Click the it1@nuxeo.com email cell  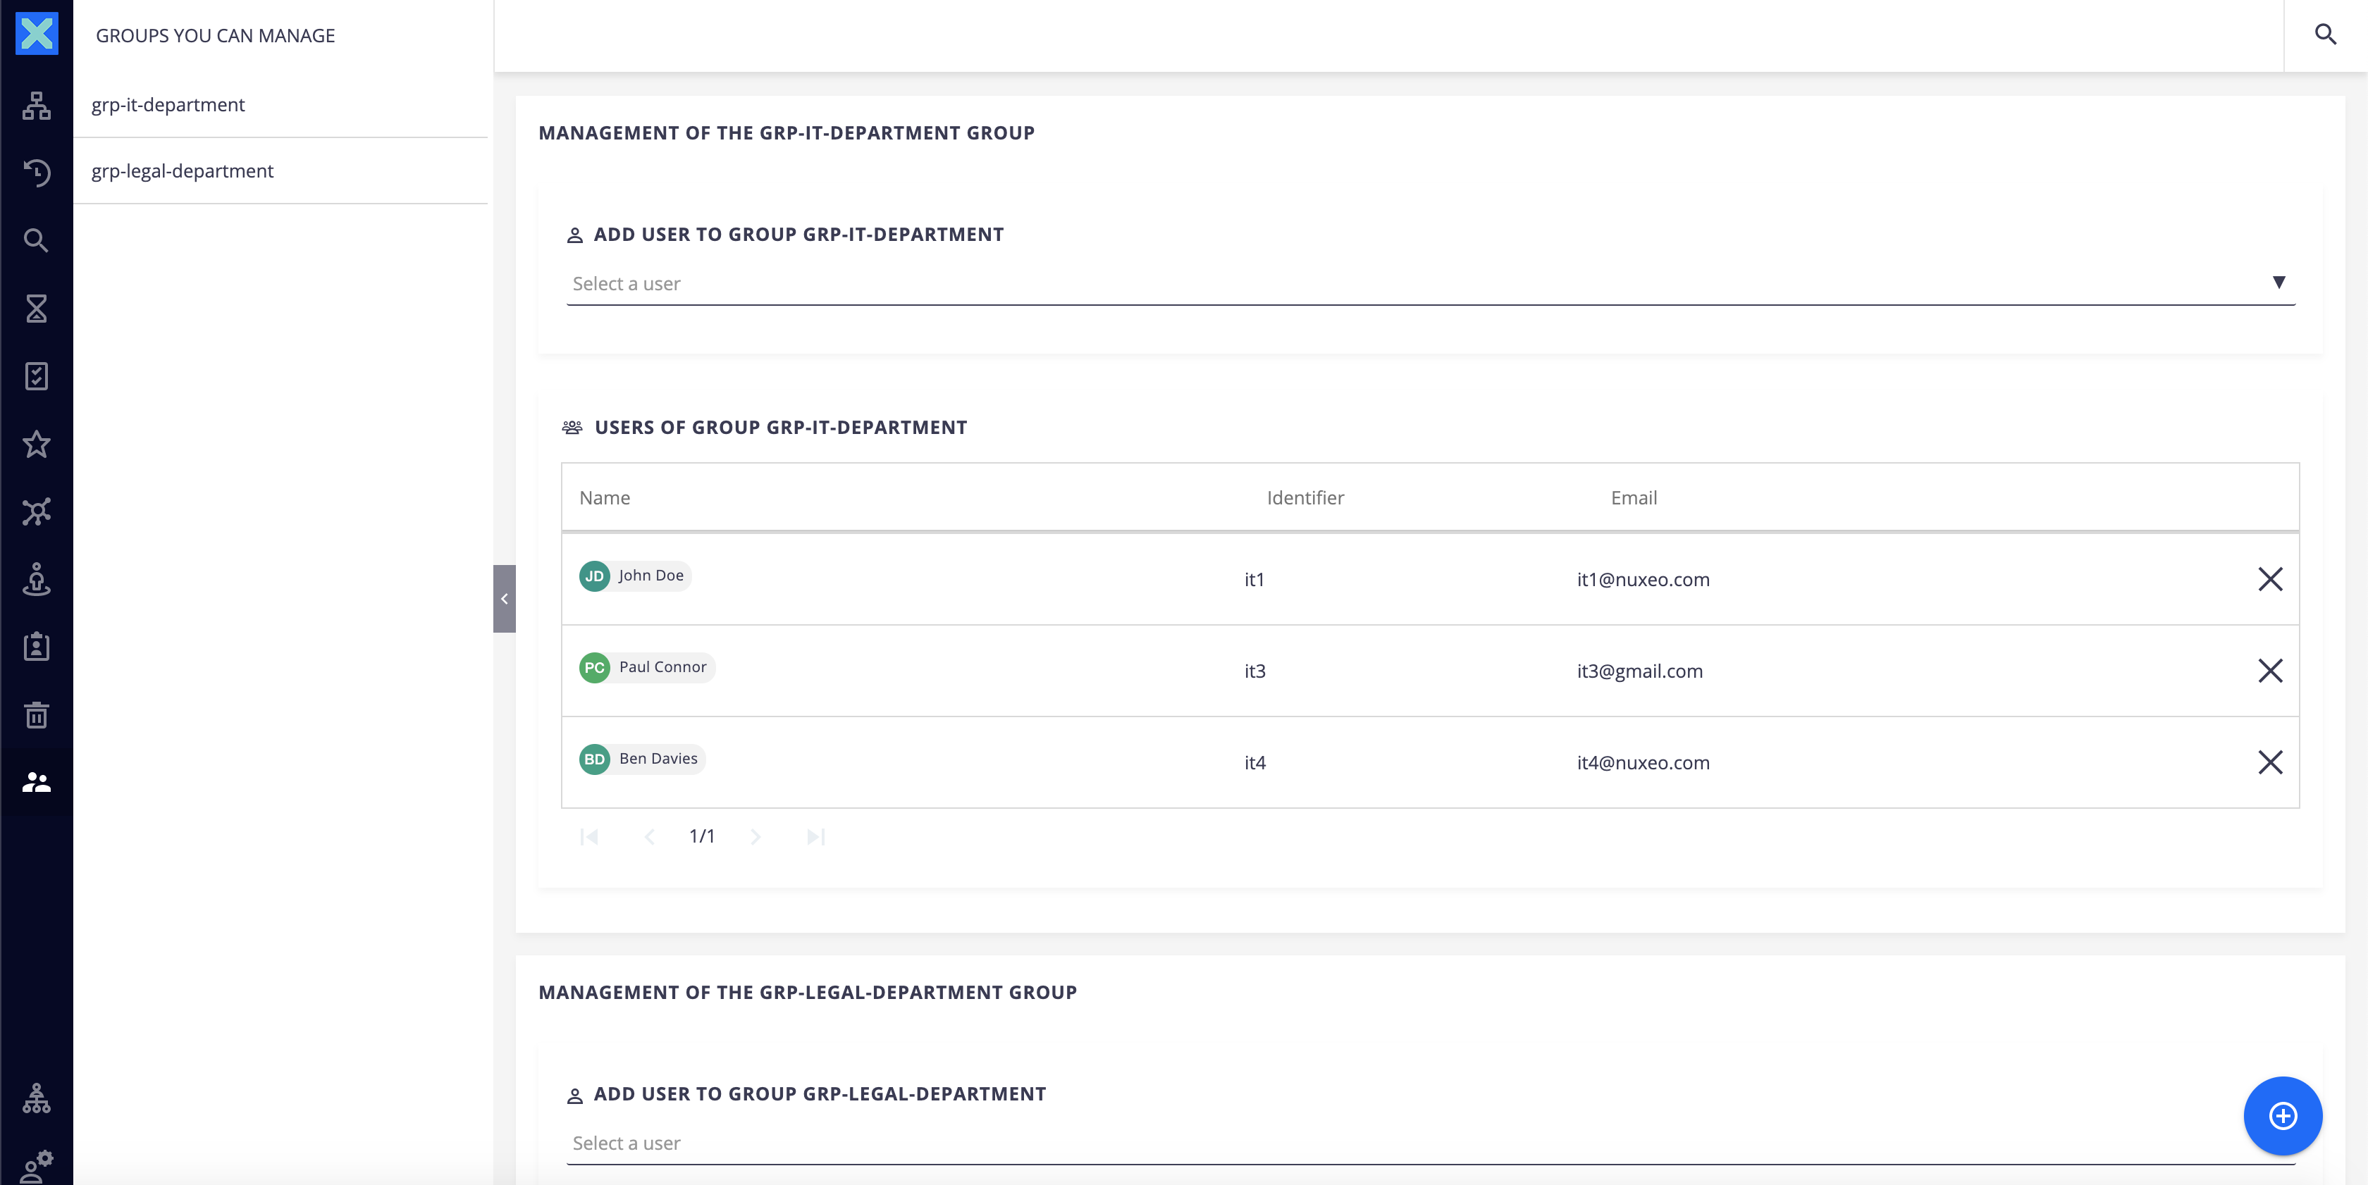[1644, 580]
